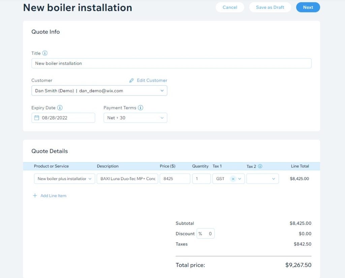Click the pencil icon beside Edit Customer
This screenshot has height=278, width=345.
click(131, 80)
